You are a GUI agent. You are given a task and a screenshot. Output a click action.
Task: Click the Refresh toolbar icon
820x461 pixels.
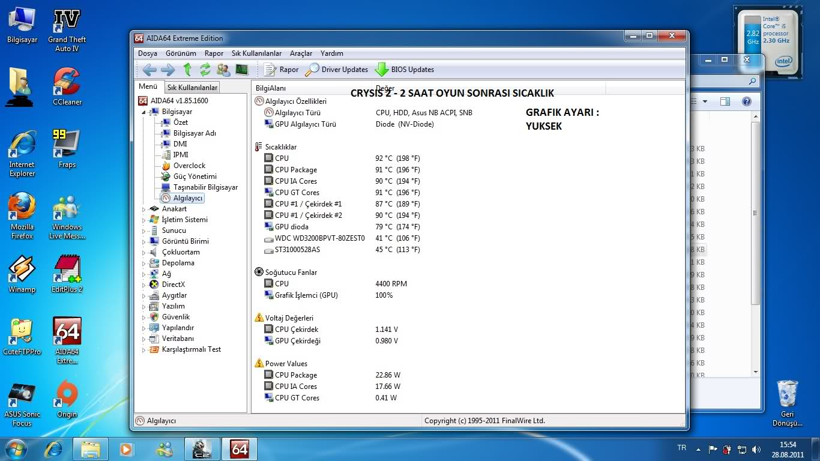(205, 70)
